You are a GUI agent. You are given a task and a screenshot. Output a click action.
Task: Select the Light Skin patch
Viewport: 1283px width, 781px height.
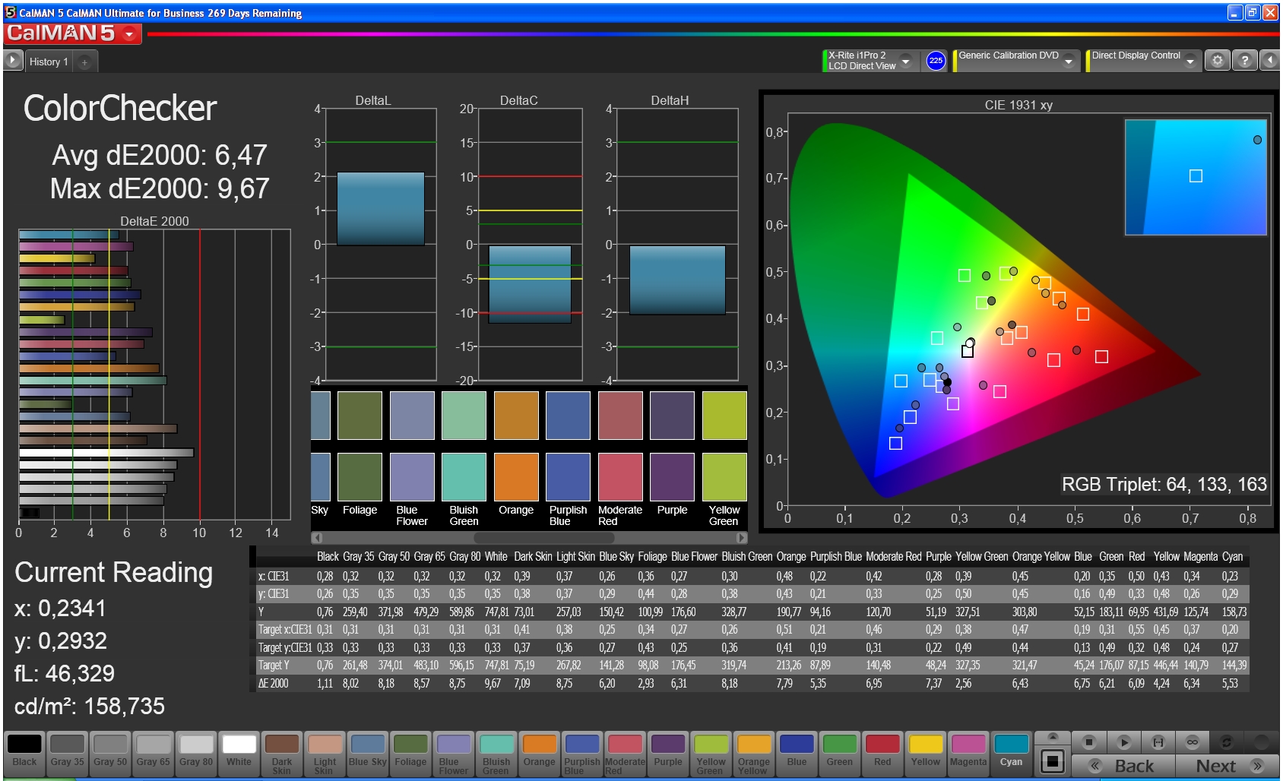pos(325,753)
